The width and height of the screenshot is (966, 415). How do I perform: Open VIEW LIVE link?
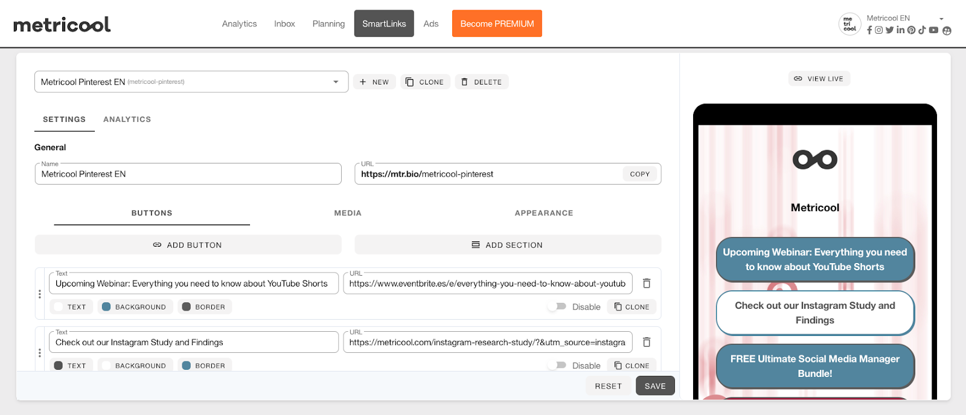(x=819, y=78)
